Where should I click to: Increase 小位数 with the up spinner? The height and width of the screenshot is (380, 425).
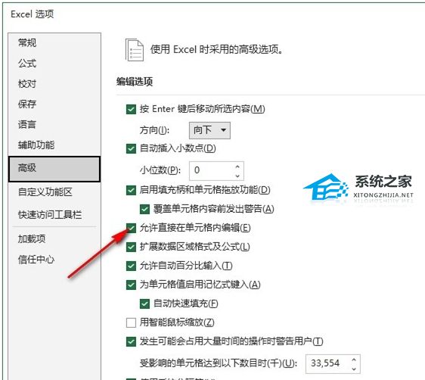pos(237,167)
